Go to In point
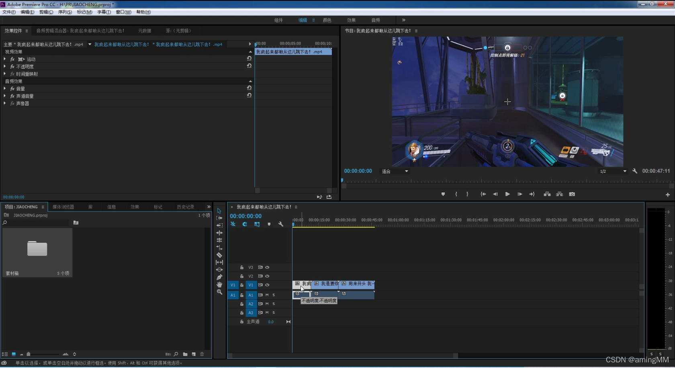The width and height of the screenshot is (675, 368). coord(483,194)
